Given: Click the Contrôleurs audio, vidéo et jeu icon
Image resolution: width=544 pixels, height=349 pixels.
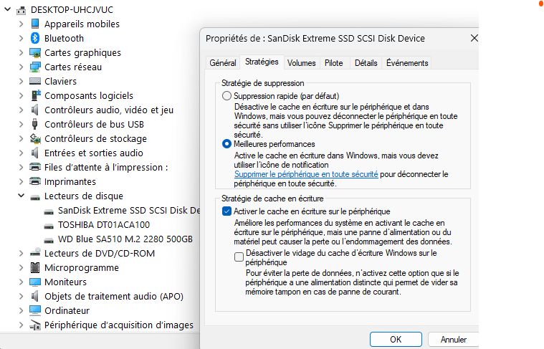Looking at the screenshot, I should point(34,110).
